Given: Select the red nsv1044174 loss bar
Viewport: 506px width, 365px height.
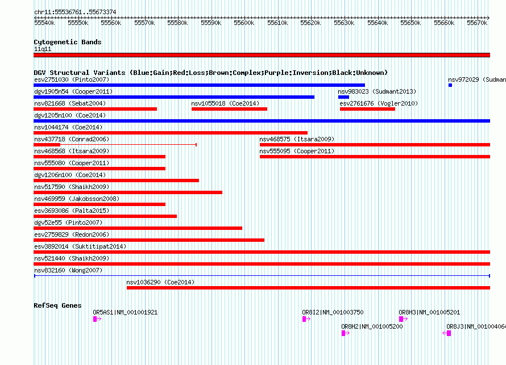Looking at the screenshot, I should click(171, 133).
